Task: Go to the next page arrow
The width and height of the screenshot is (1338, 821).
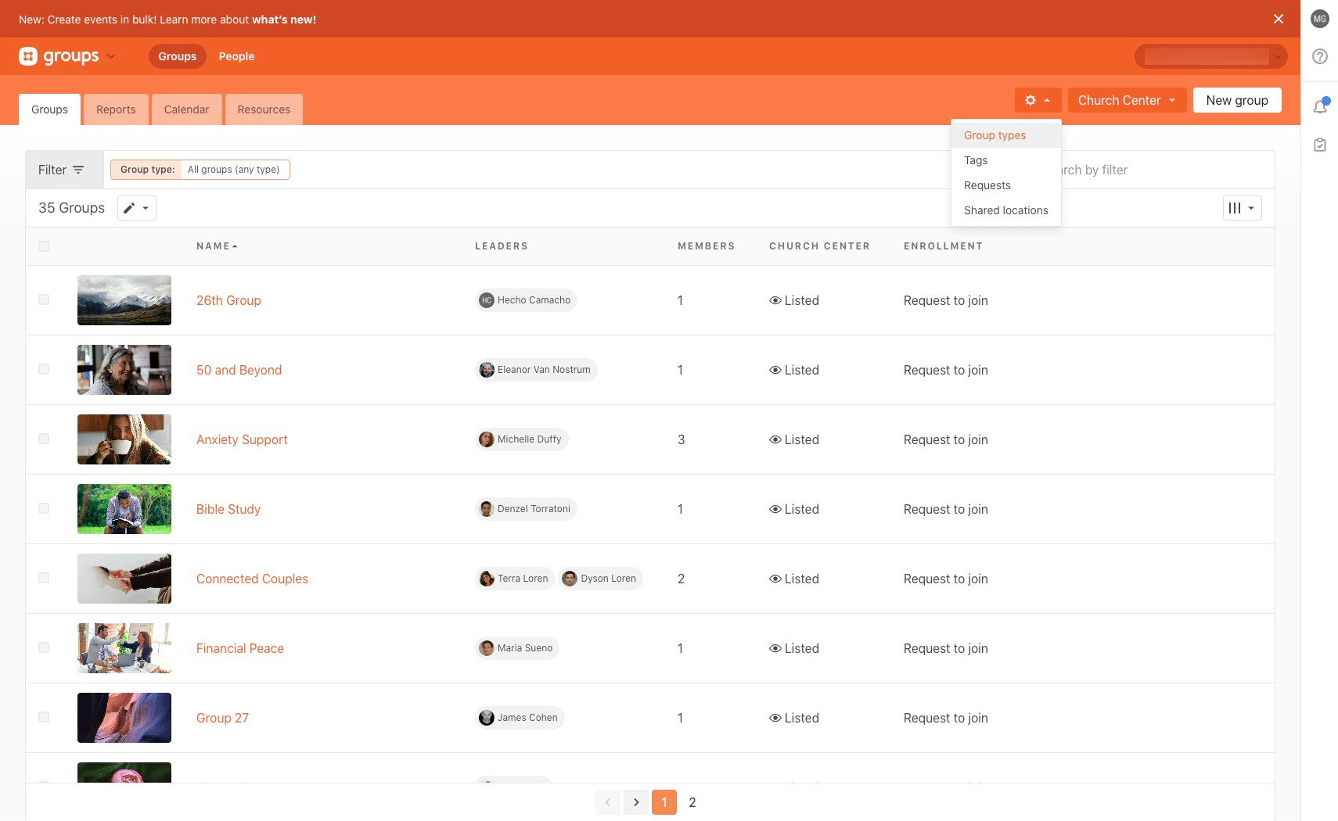Action: pos(636,802)
